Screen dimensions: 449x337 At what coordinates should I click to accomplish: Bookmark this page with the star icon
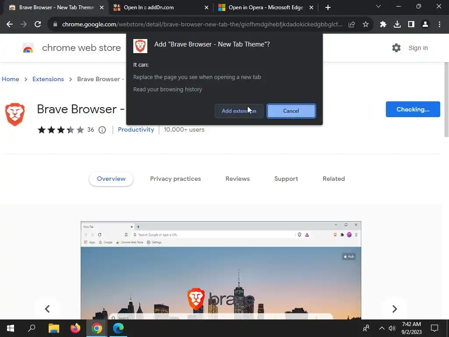pyautogui.click(x=366, y=25)
